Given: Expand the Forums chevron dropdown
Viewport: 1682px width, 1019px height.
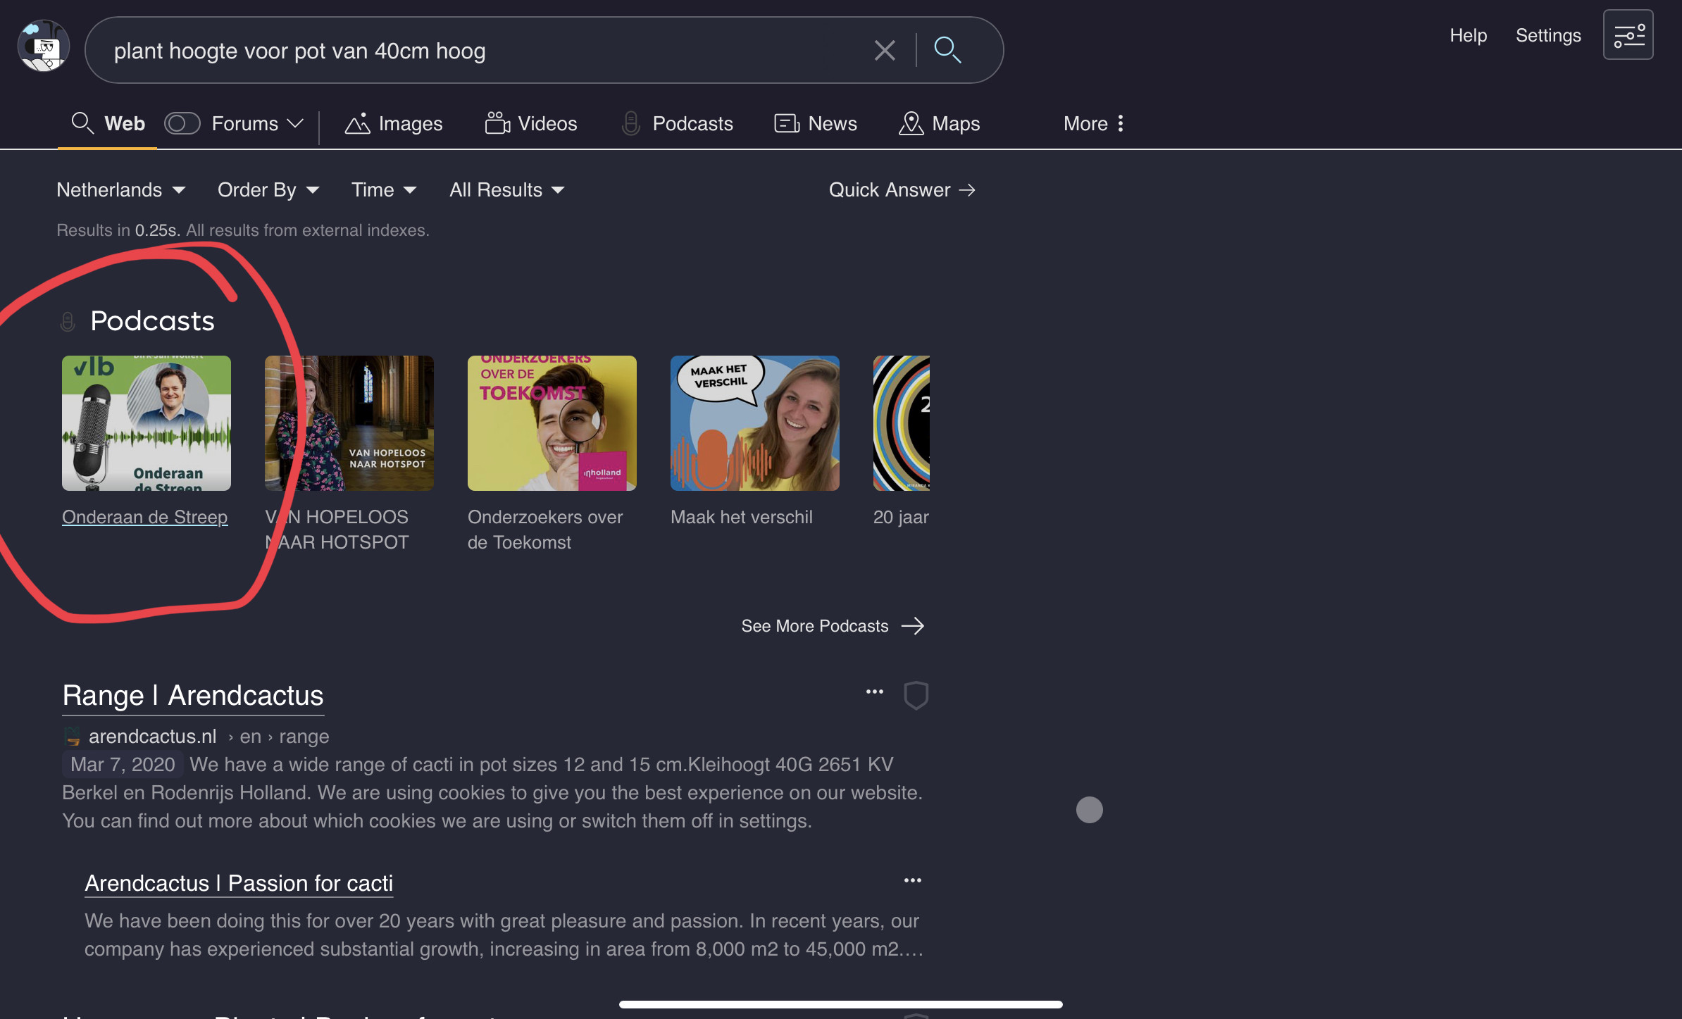Looking at the screenshot, I should click(296, 123).
